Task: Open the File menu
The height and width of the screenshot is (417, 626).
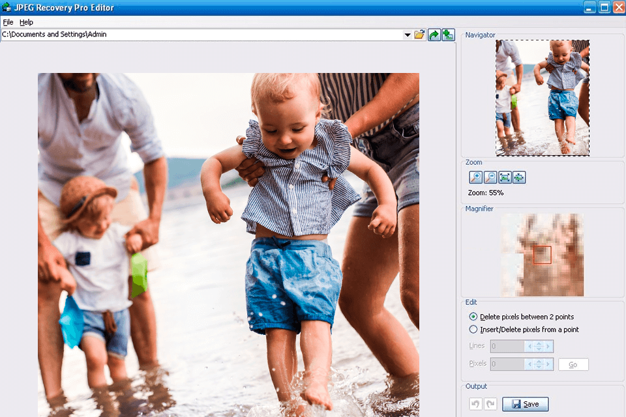Action: pyautogui.click(x=9, y=22)
